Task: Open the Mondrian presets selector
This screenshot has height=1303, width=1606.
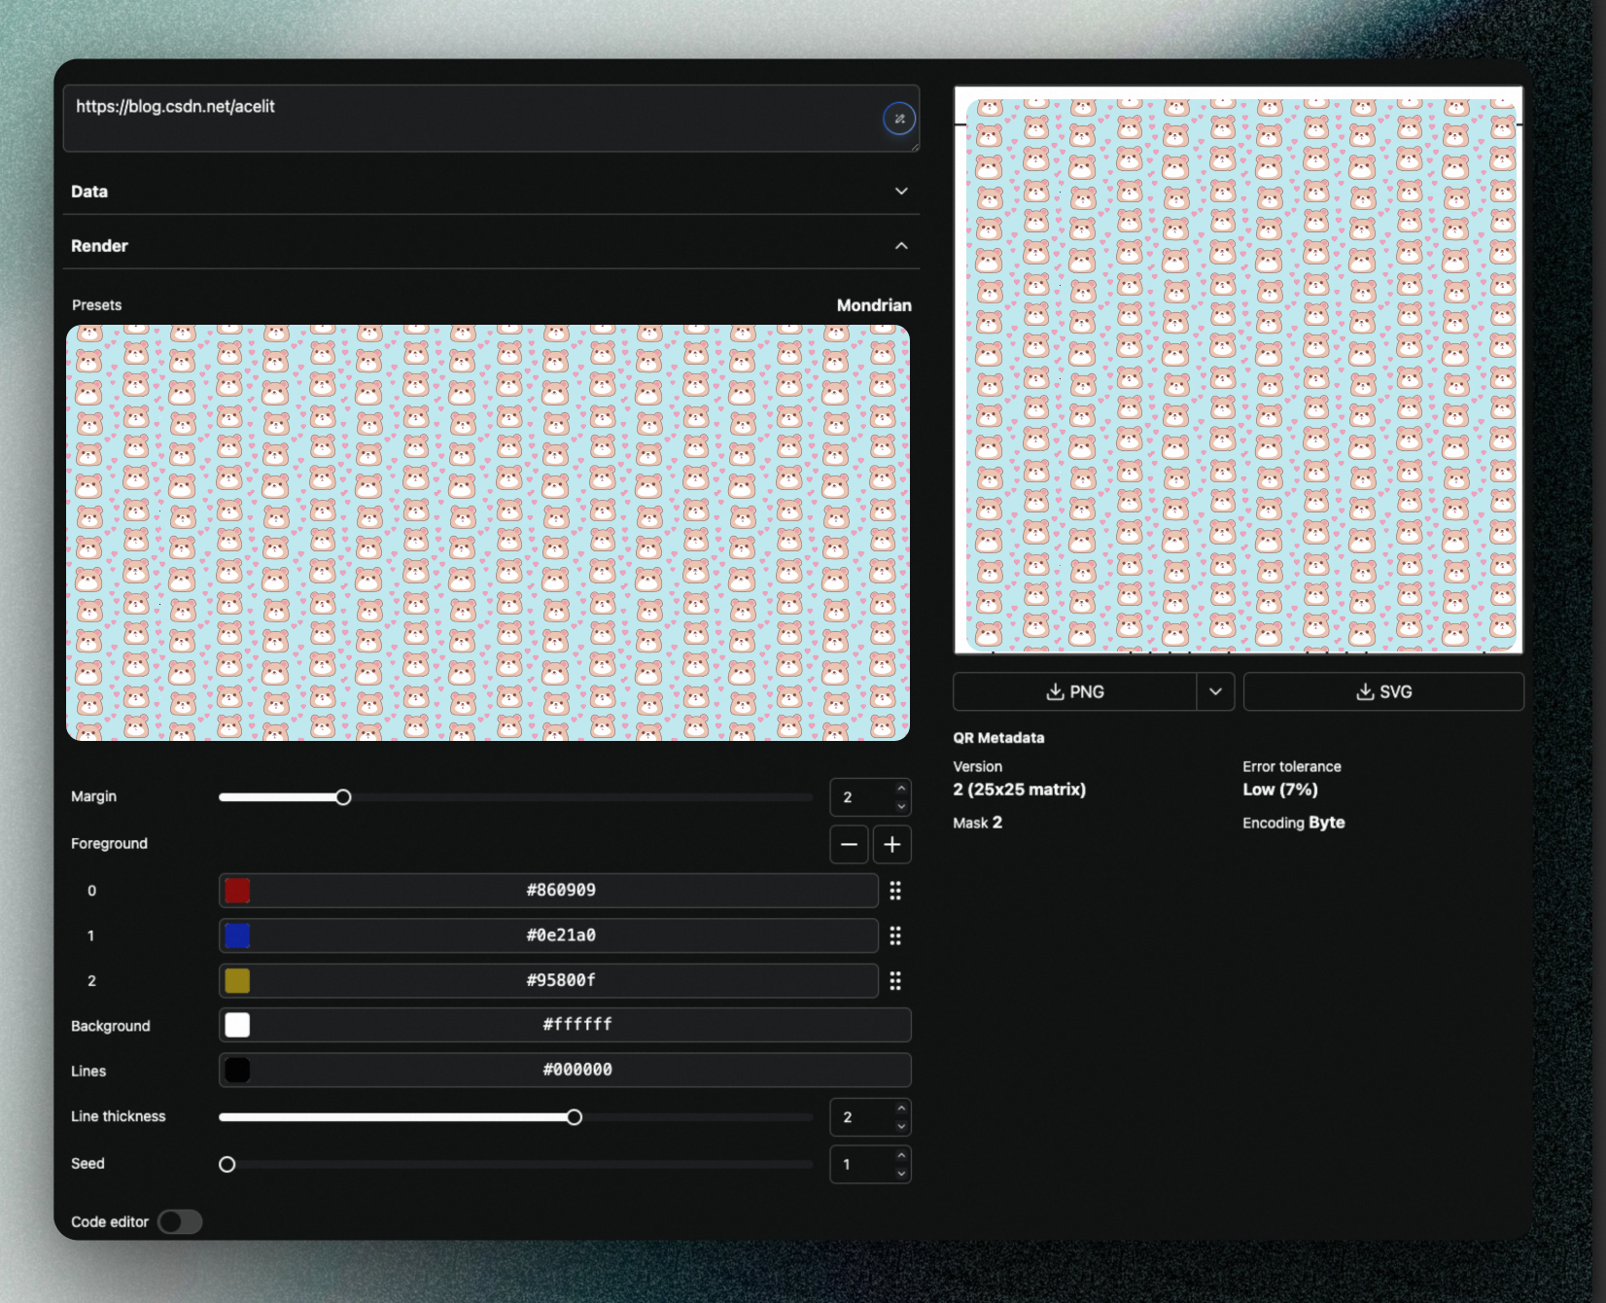Action: point(874,305)
